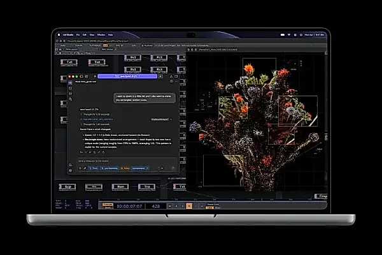Edit the assistant message with pencil
This screenshot has height=255, width=382.
pos(99,152)
